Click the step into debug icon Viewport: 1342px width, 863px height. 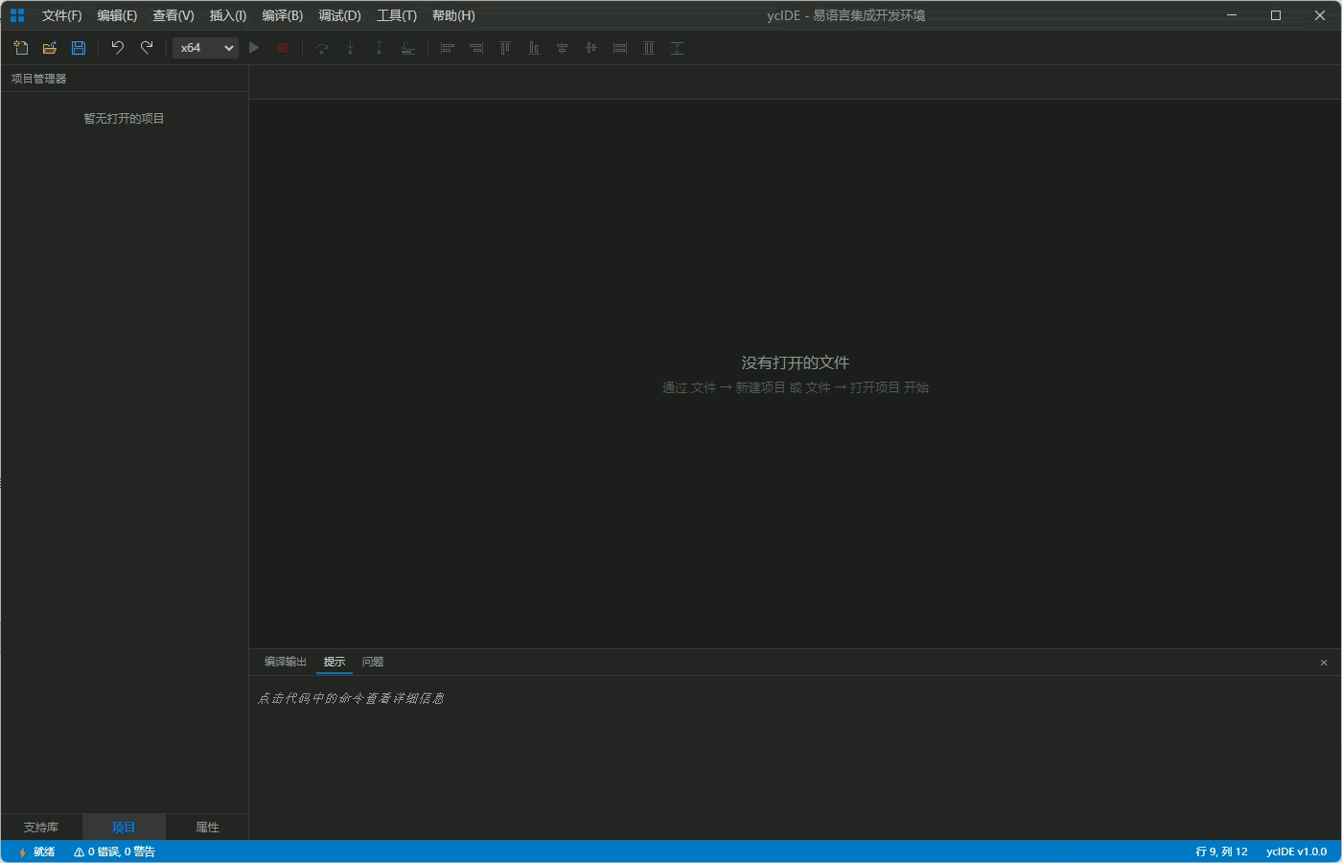[351, 48]
